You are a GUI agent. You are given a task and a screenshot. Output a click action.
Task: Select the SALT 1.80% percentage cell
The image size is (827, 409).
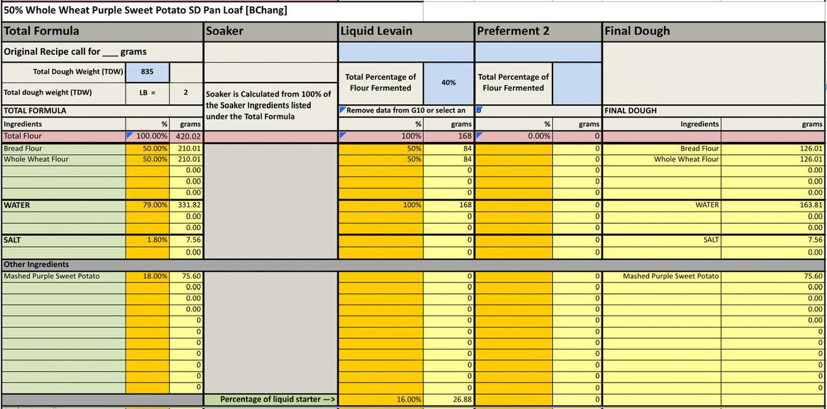point(147,239)
